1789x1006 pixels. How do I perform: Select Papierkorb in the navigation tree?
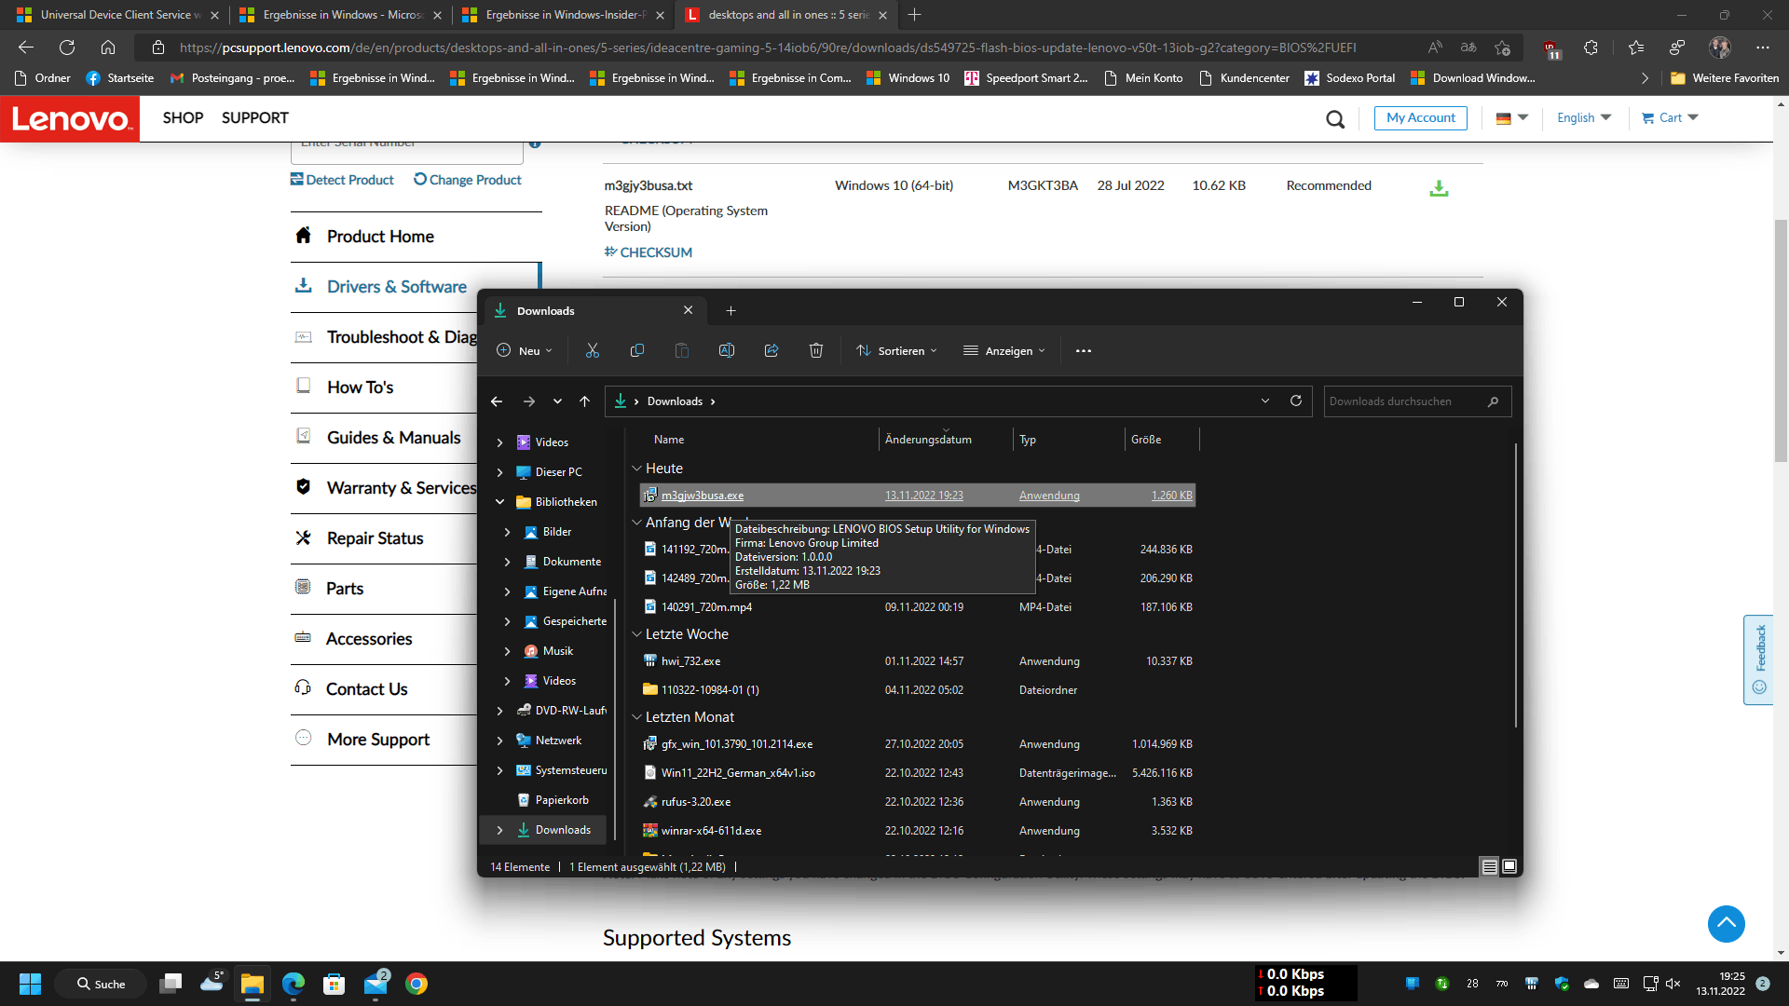tap(561, 800)
